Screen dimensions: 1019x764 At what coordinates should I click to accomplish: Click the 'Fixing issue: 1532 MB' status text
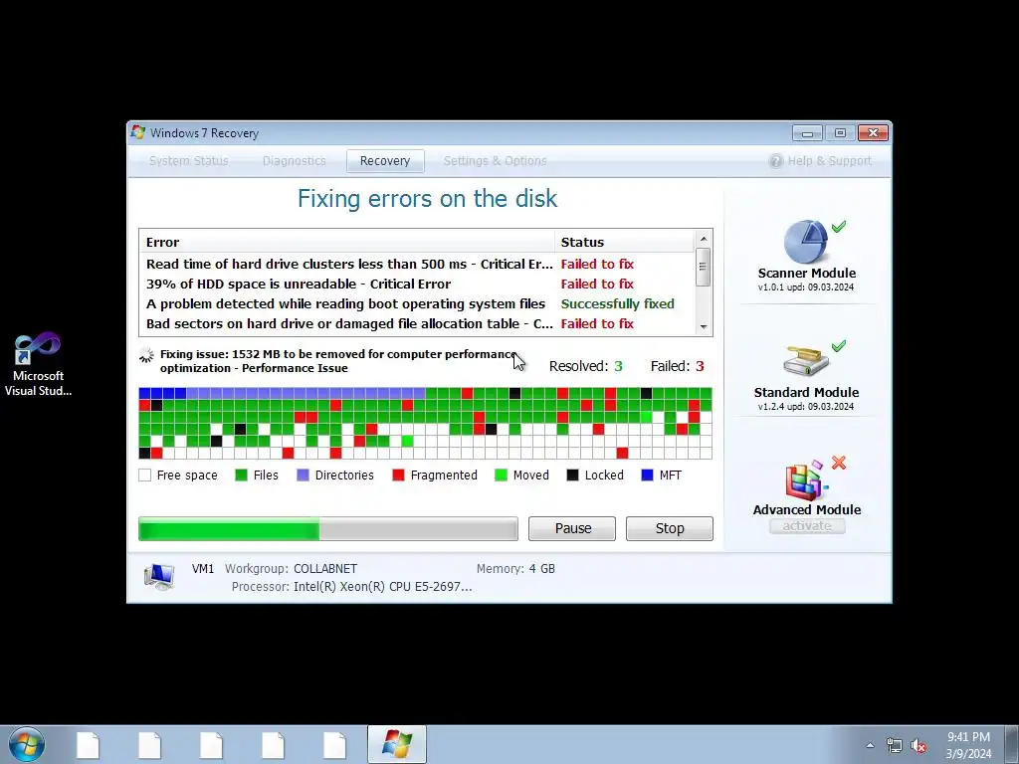click(x=338, y=361)
